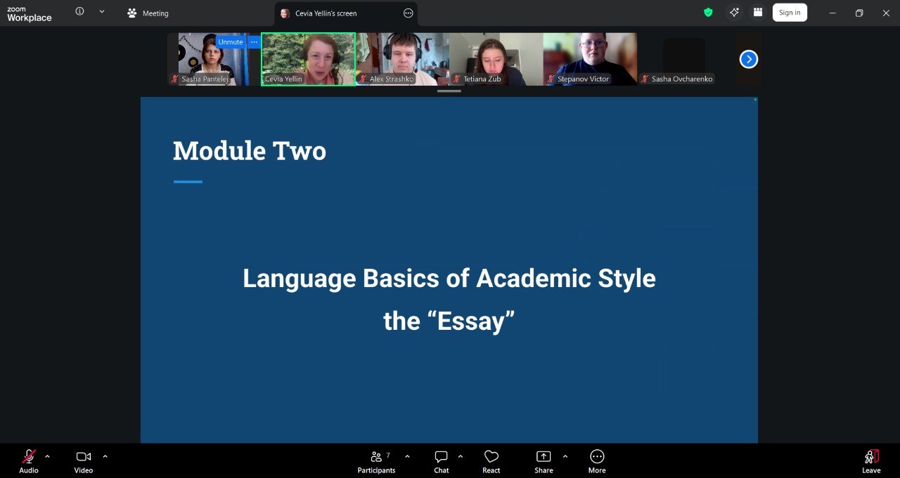The height and width of the screenshot is (478, 900).
Task: Select the Meeting tab
Action: tap(148, 13)
